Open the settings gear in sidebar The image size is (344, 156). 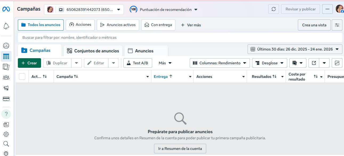point(6,134)
